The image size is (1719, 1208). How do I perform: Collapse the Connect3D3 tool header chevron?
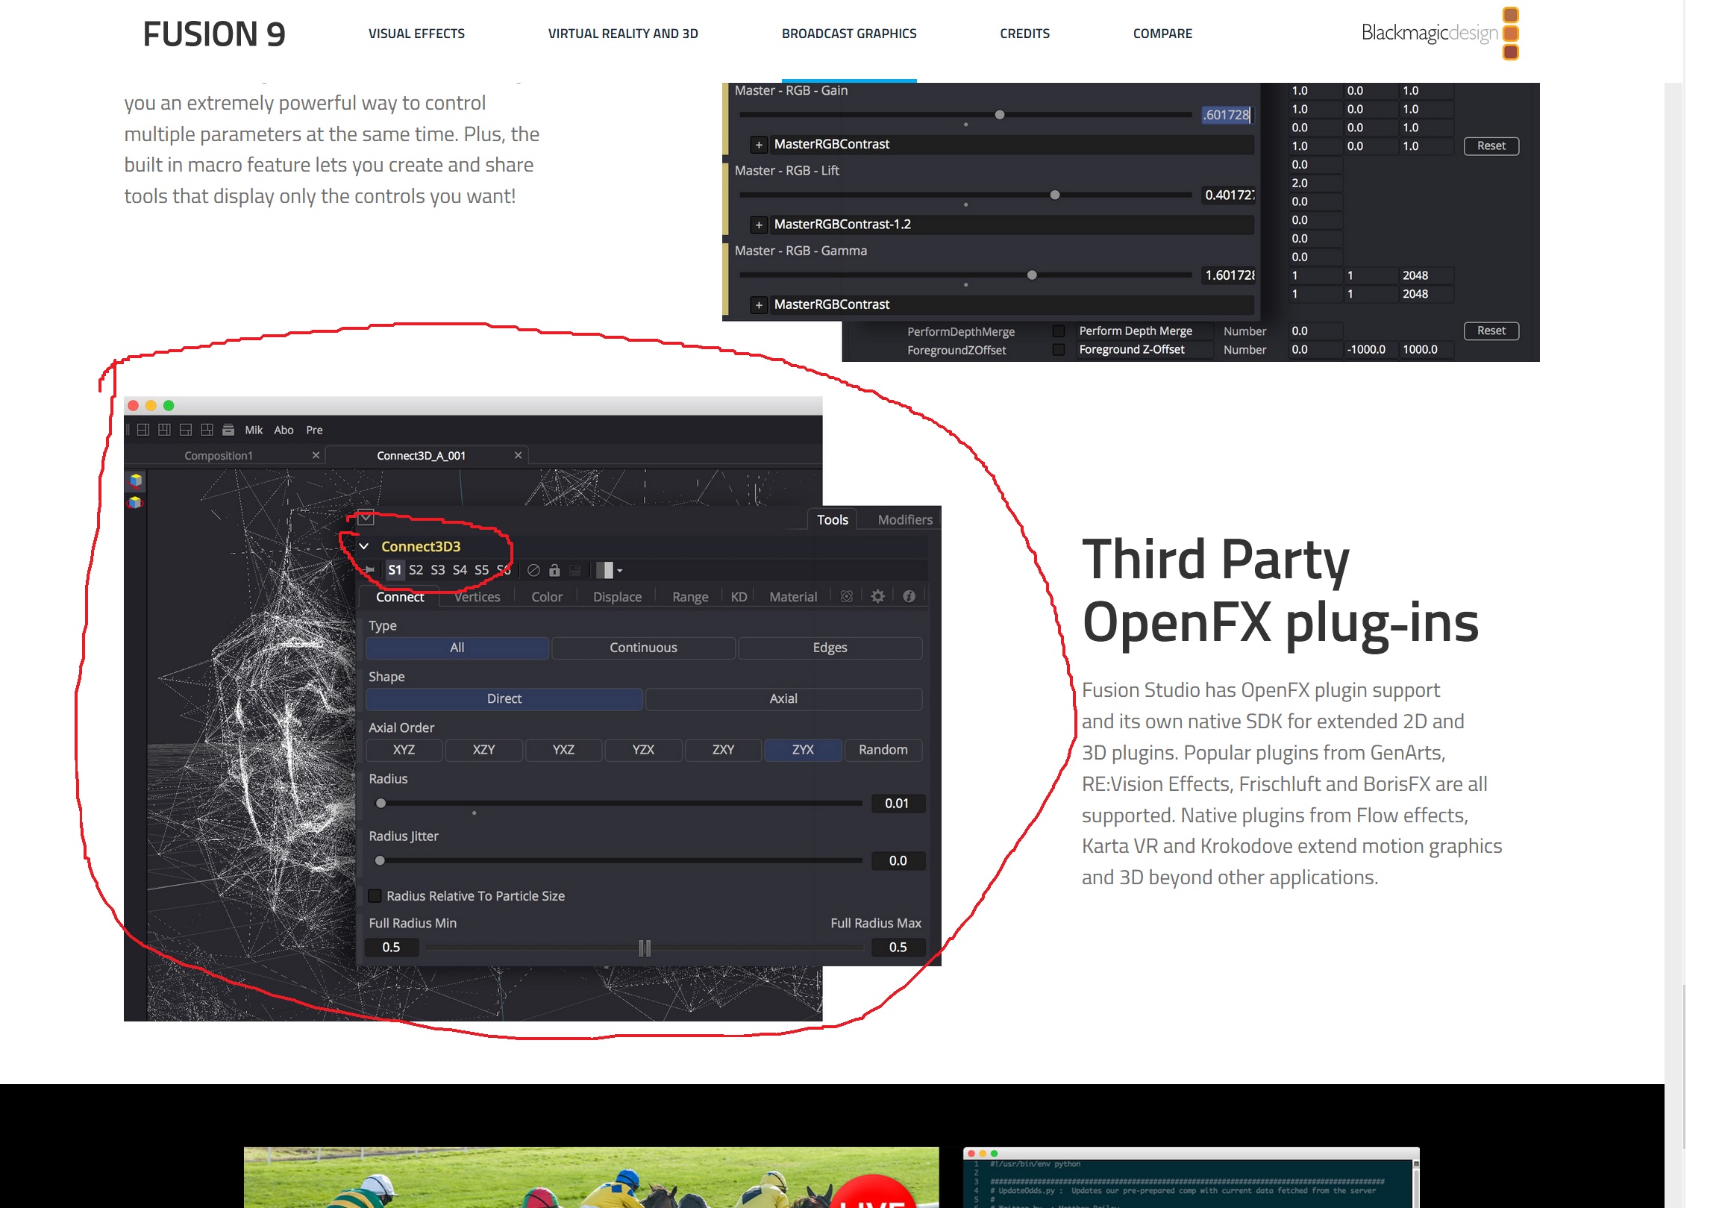tap(364, 547)
